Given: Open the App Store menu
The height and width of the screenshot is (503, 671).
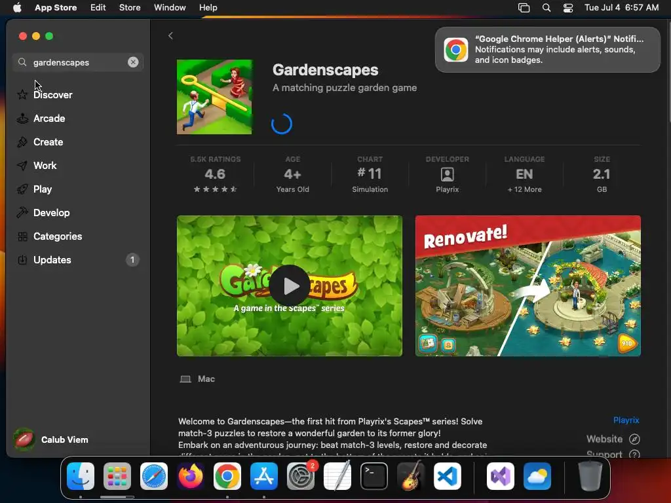Looking at the screenshot, I should pyautogui.click(x=56, y=7).
